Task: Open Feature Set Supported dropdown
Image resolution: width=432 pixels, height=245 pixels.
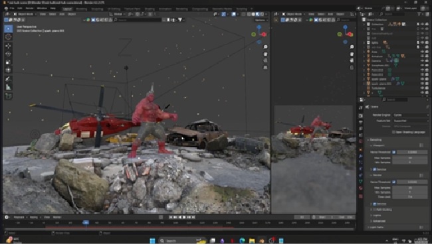Action: (411, 121)
